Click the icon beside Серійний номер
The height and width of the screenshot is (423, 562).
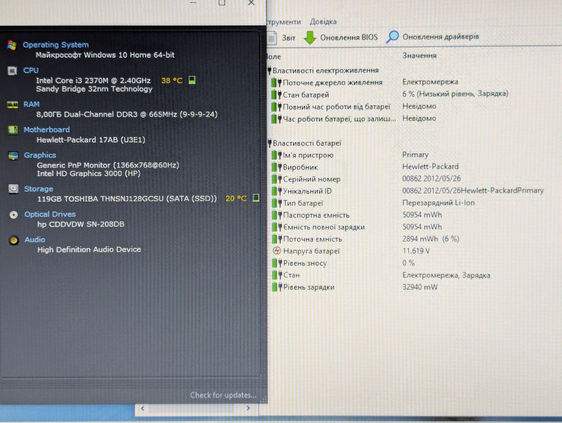click(x=277, y=179)
